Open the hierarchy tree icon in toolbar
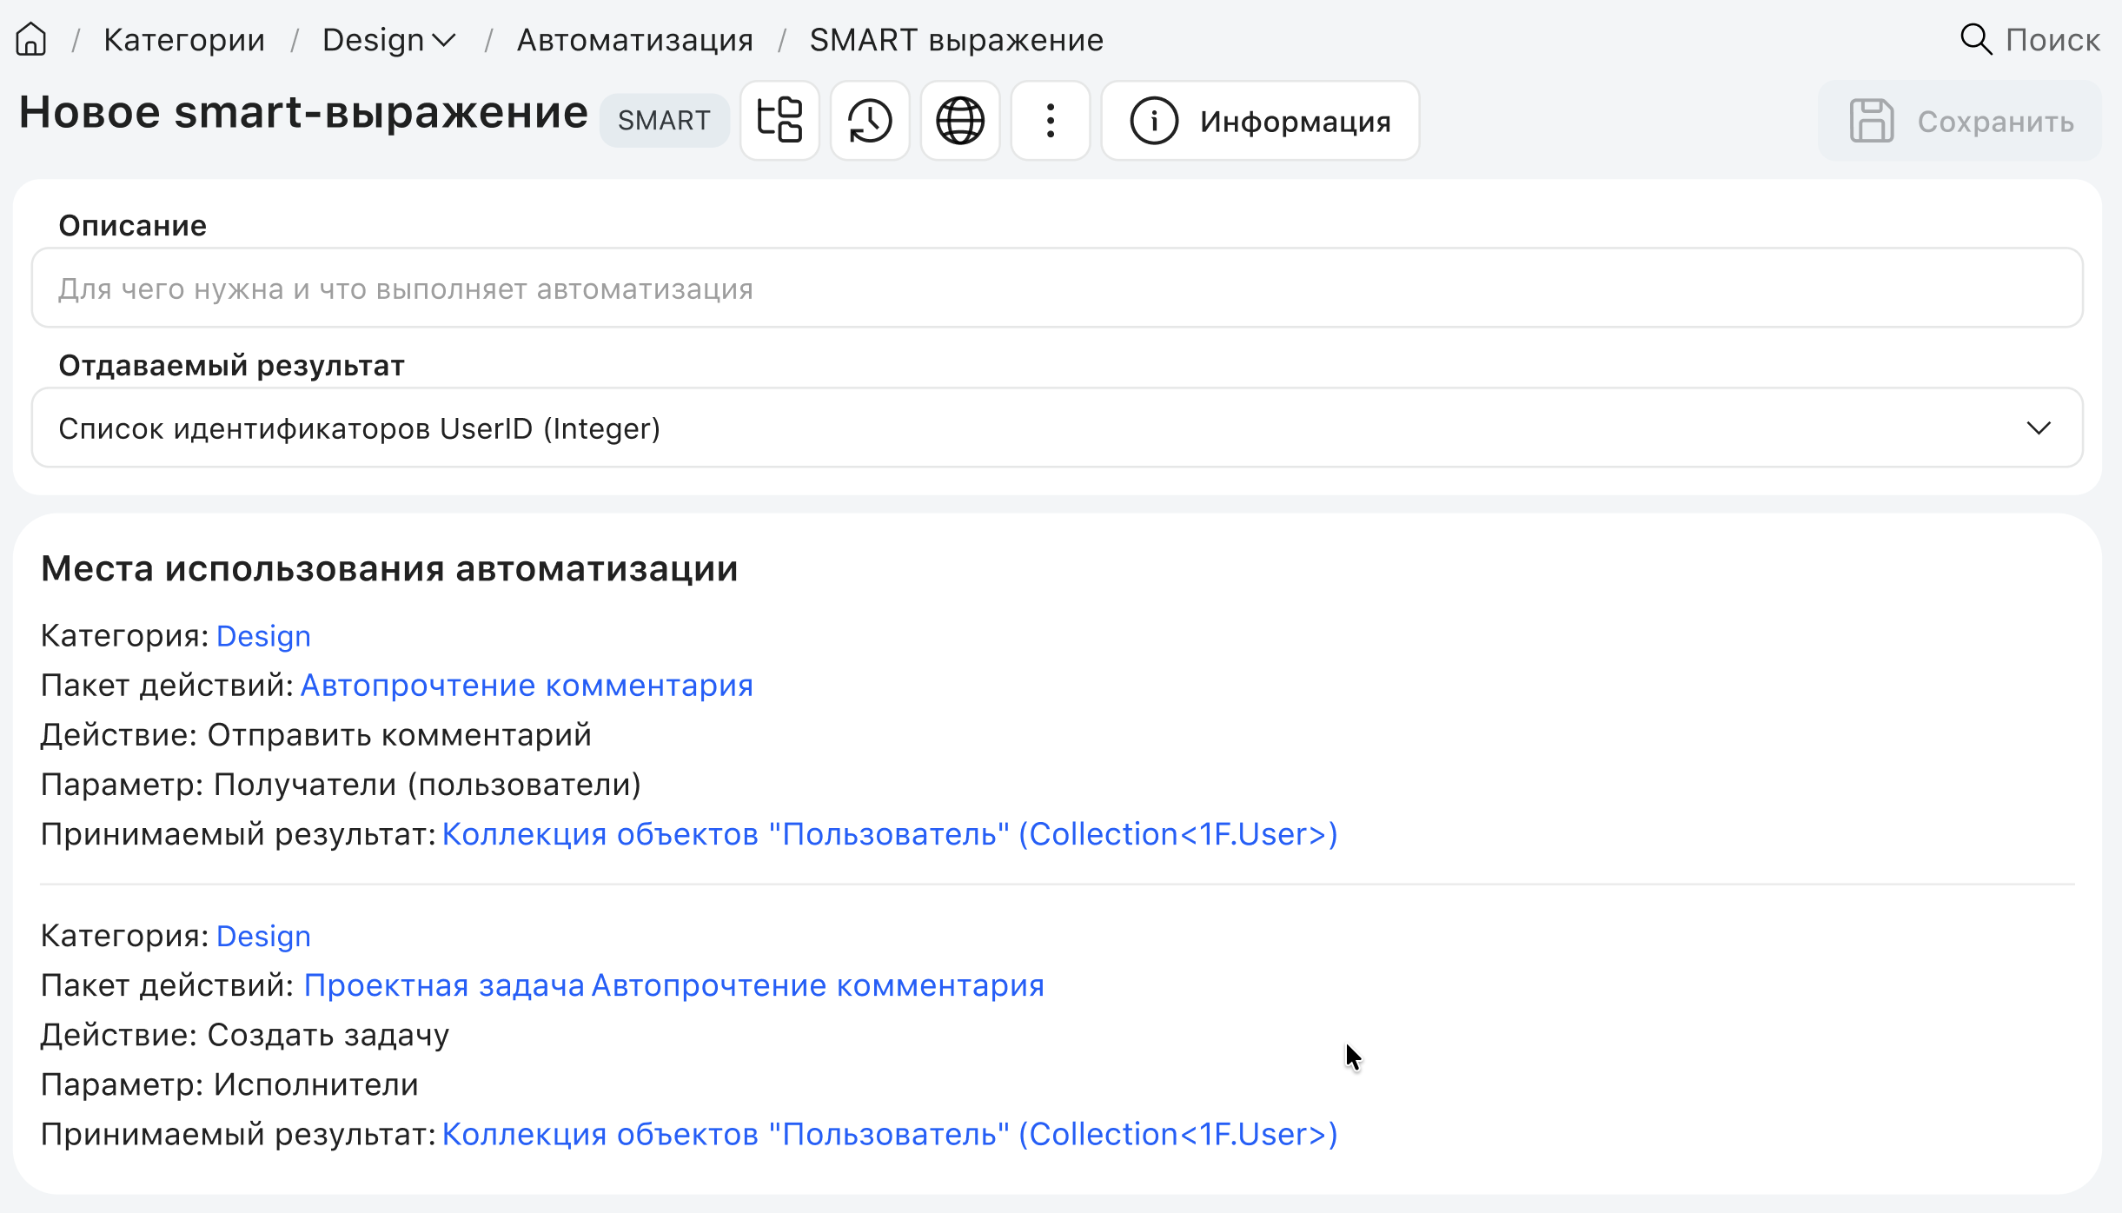This screenshot has width=2122, height=1213. pyautogui.click(x=779, y=120)
